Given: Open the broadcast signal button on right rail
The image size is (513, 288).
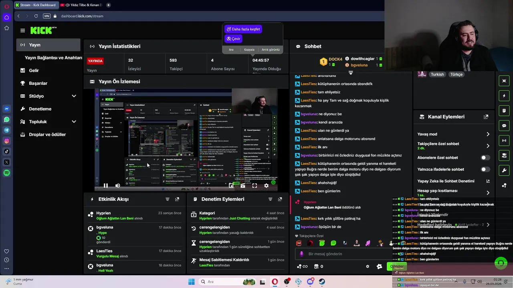Looking at the screenshot, I should pos(504,140).
